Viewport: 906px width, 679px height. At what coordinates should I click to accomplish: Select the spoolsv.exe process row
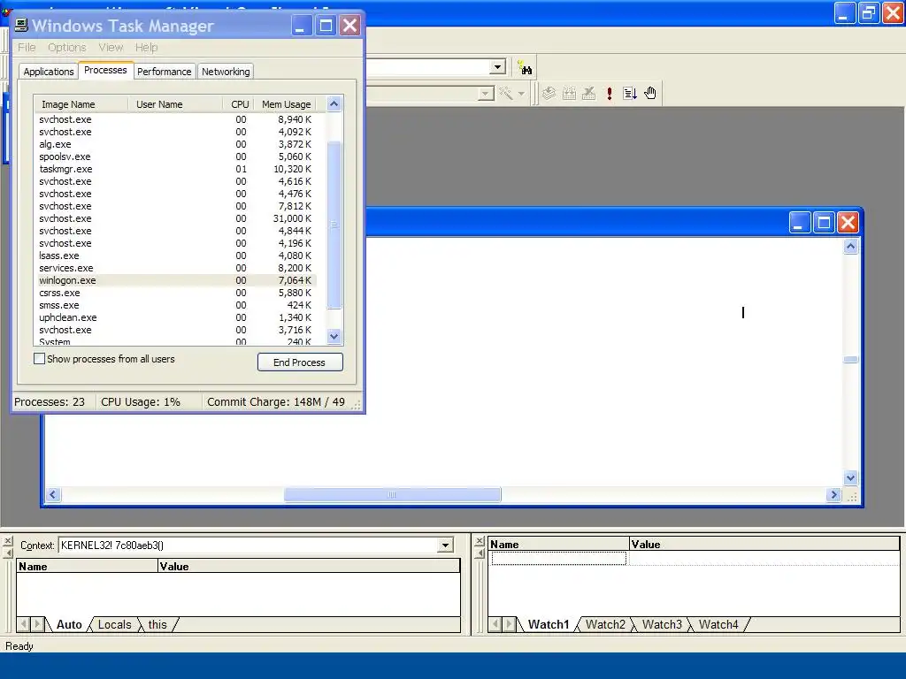(175, 156)
